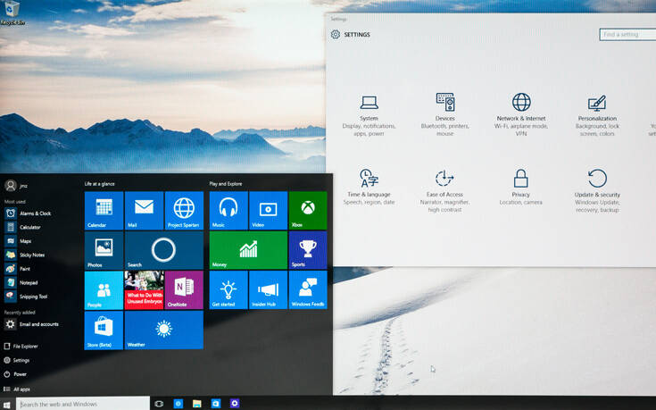The height and width of the screenshot is (410, 656).
Task: Open Devices settings category
Action: click(444, 114)
